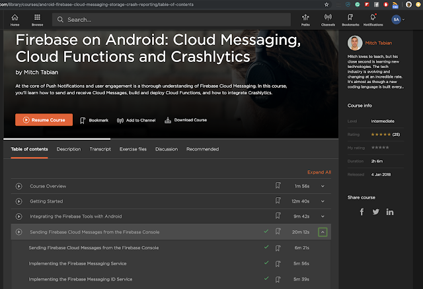Screen dimensions: 423x289
Task: Click the green Grammarly extension icon
Action: tap(357, 5)
